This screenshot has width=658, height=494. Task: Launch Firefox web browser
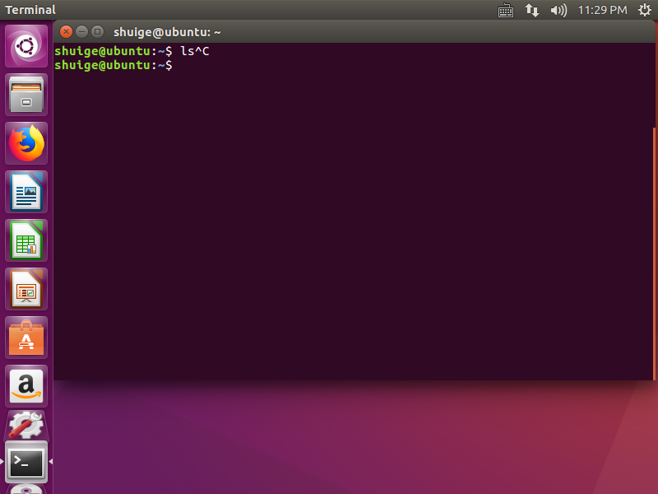[x=26, y=143]
